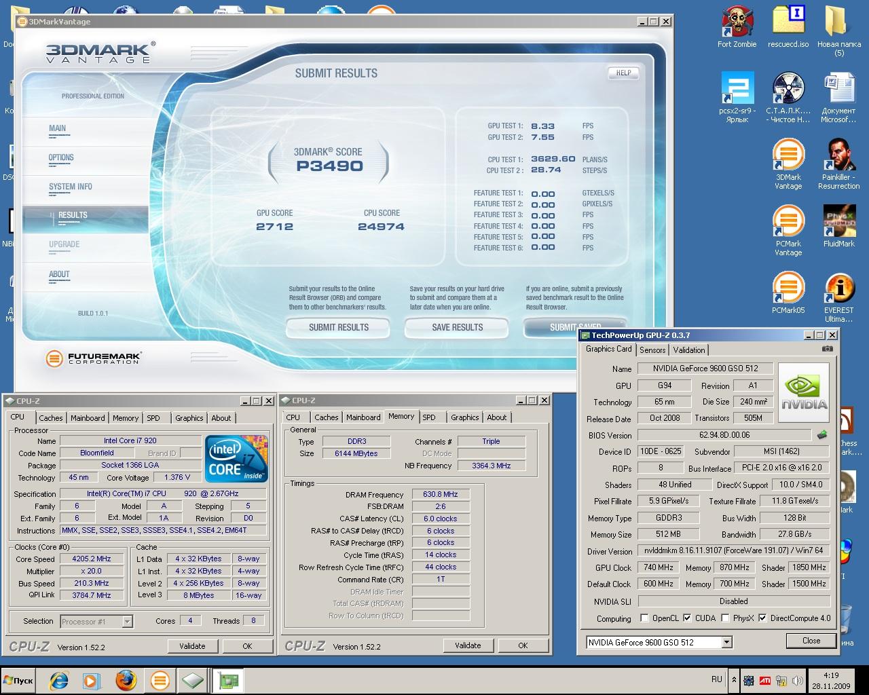Switch to CPU-Z taskbar button
This screenshot has height=695, width=869.
pos(193,680)
